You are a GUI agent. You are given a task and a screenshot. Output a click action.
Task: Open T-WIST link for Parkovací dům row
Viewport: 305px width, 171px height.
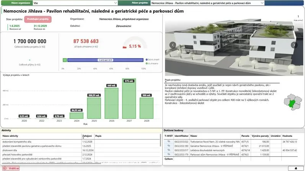tap(168, 154)
